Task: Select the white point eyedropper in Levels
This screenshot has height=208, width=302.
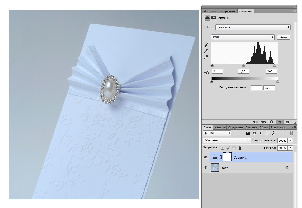Action: 206,57
